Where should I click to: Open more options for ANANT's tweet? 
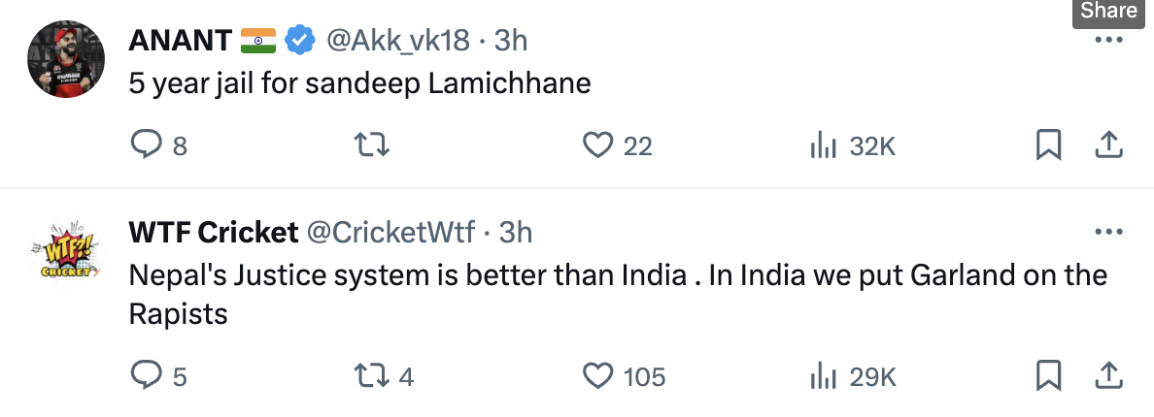[x=1108, y=41]
